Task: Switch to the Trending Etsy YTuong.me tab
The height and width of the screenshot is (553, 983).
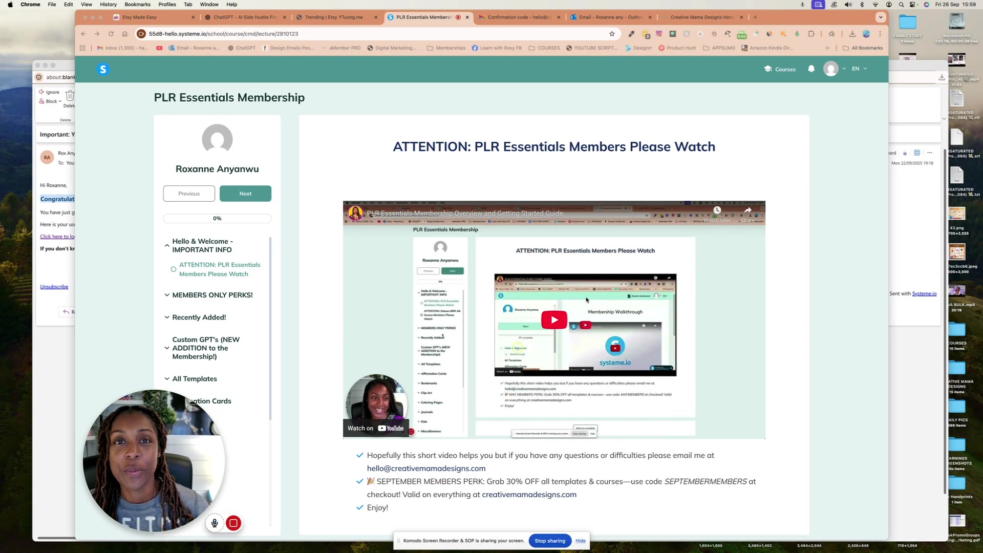Action: pos(337,17)
